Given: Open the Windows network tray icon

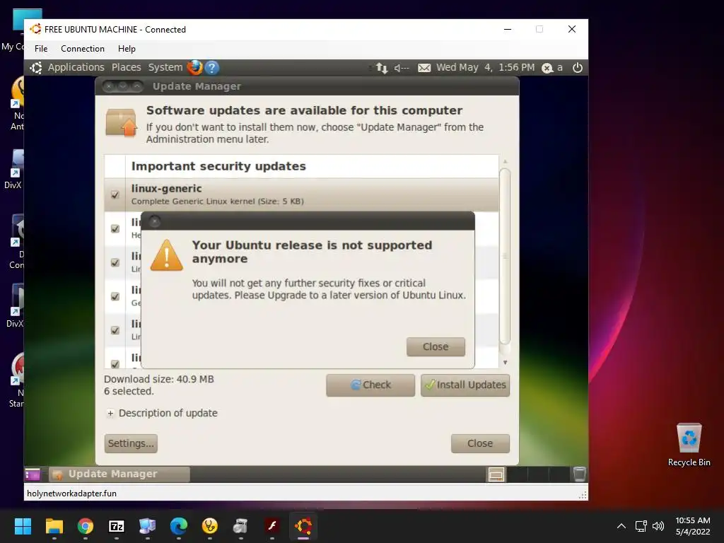Looking at the screenshot, I should point(641,526).
